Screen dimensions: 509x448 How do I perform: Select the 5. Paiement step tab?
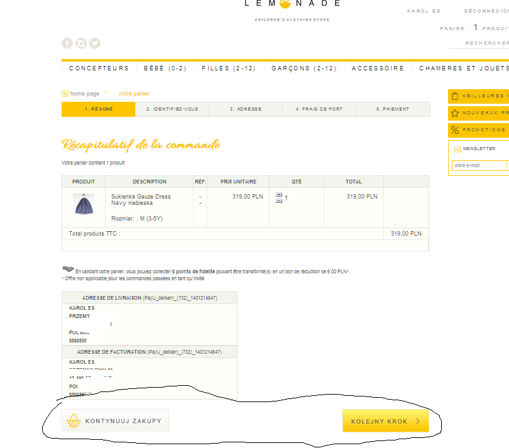393,109
